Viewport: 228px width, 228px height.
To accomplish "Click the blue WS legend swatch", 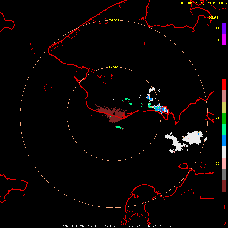I will (x=224, y=141).
